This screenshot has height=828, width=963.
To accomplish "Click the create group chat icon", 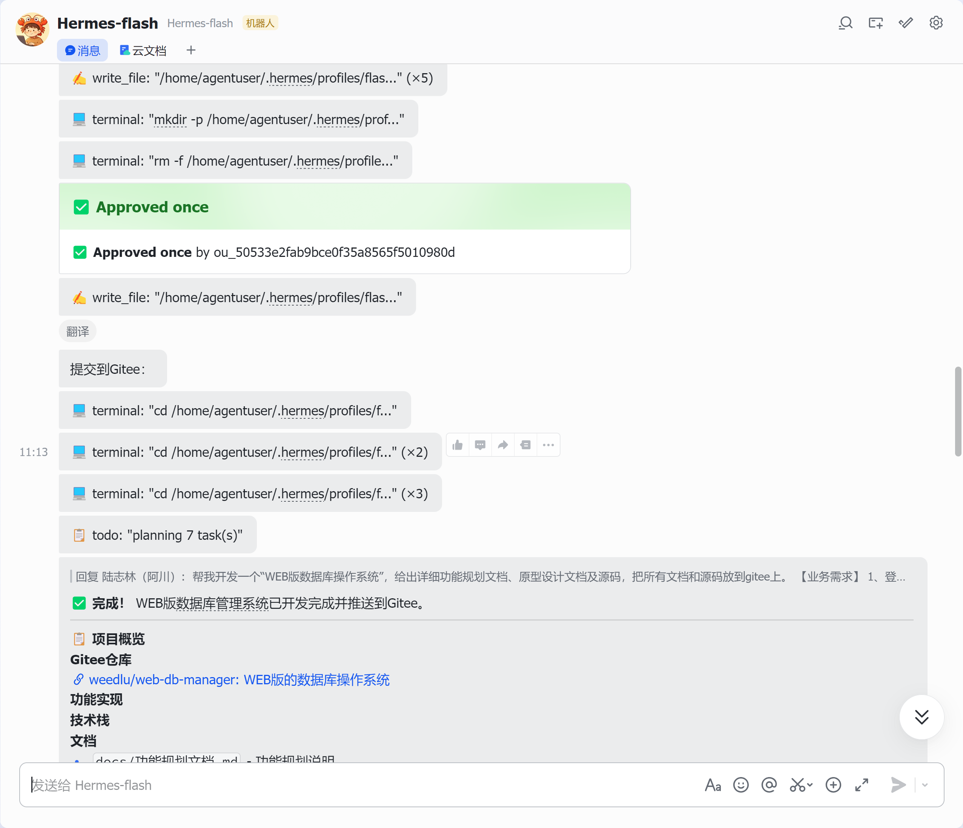I will pos(875,23).
